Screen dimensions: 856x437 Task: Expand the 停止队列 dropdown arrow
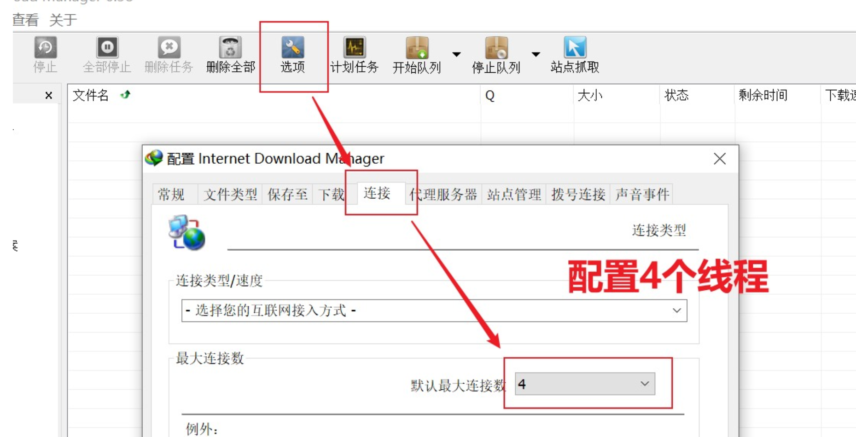point(536,54)
